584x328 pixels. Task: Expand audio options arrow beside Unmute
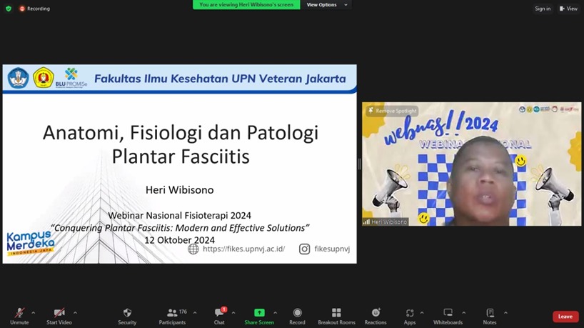pos(33,313)
